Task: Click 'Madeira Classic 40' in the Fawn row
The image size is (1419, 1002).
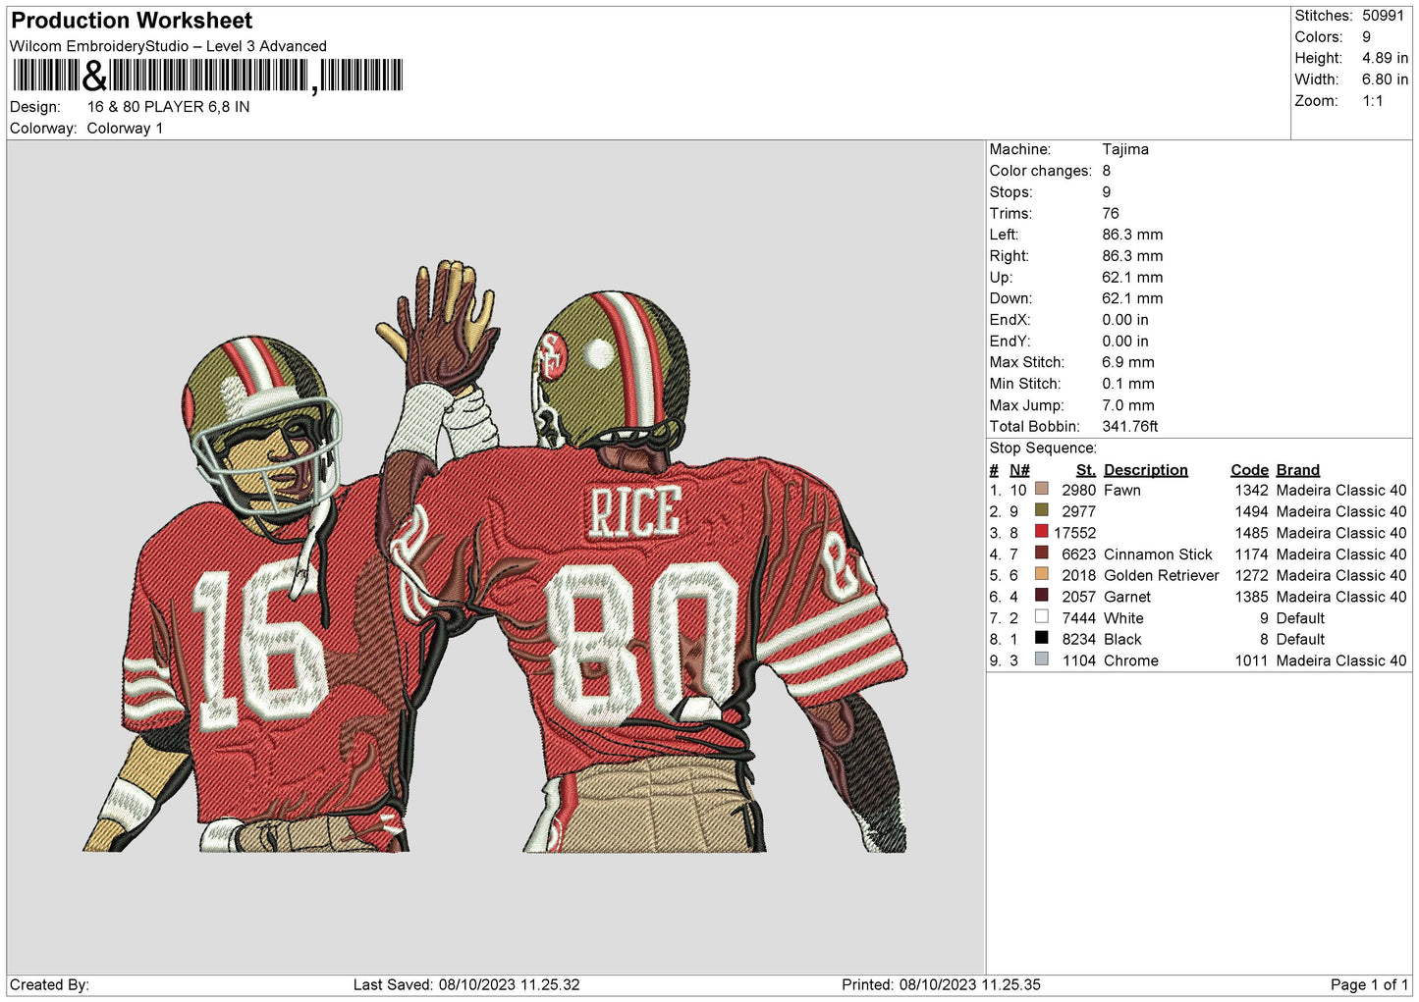Action: tap(1341, 491)
